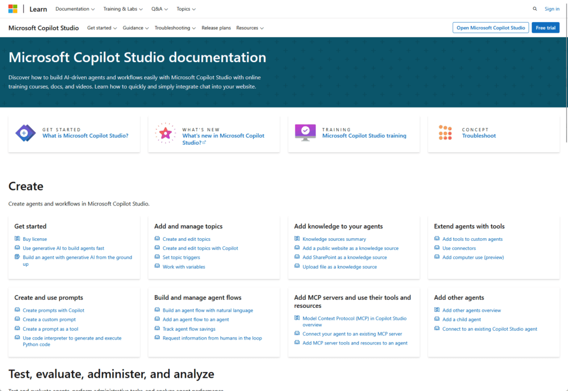The width and height of the screenshot is (568, 391).
Task: Click icon beside Use generative AI to build agents fast
Action: (17, 248)
